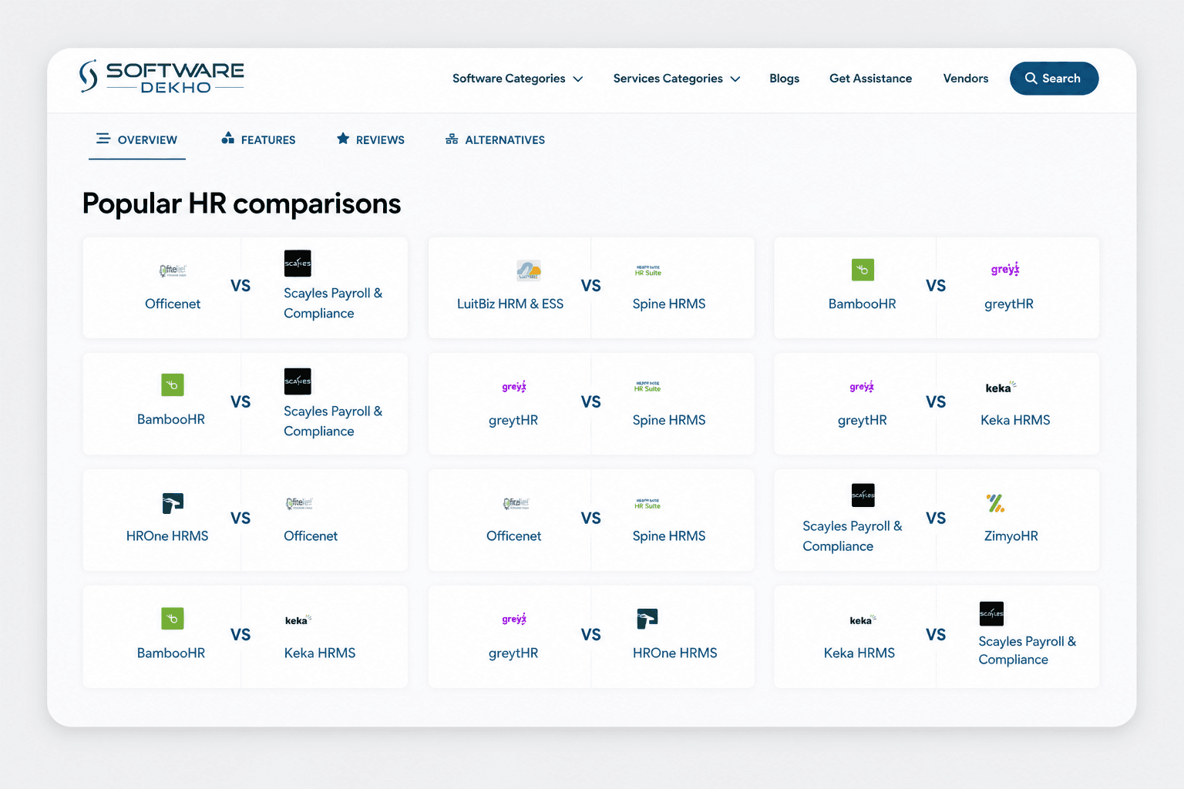Click Scayles logo in Keka vs Scayles card

(x=991, y=613)
